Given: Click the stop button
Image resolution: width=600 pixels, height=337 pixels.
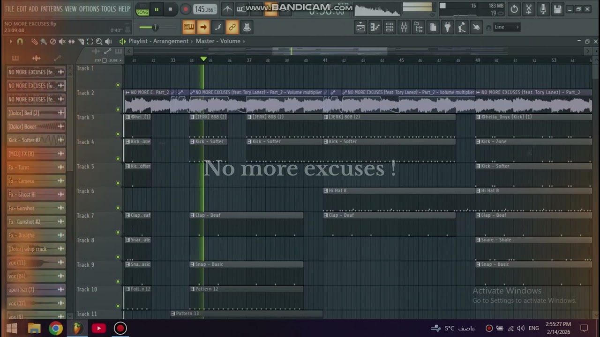Looking at the screenshot, I should point(170,9).
